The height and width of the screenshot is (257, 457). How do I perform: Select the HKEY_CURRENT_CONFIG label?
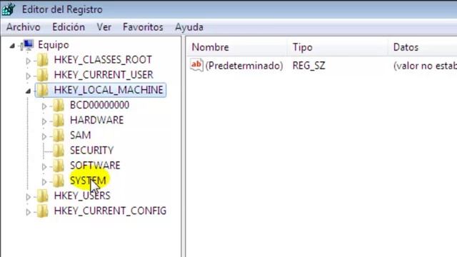point(110,211)
